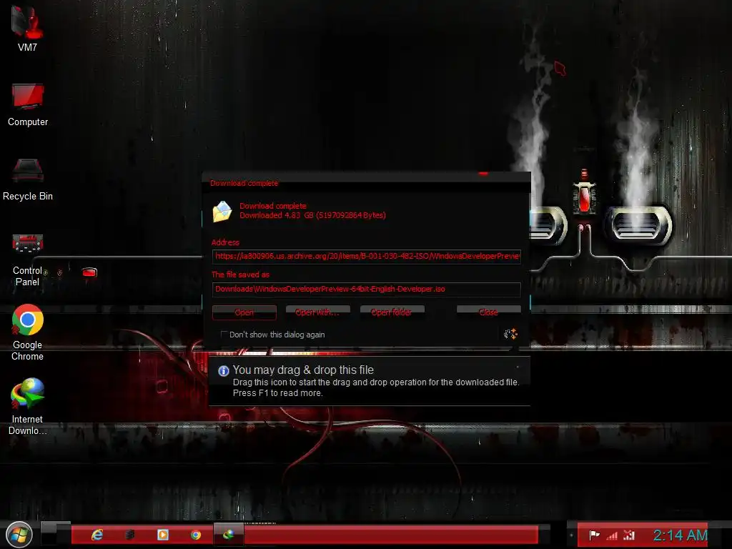Select the Google Chrome desktop shortcut
Viewport: 732px width, 549px height.
[28, 332]
